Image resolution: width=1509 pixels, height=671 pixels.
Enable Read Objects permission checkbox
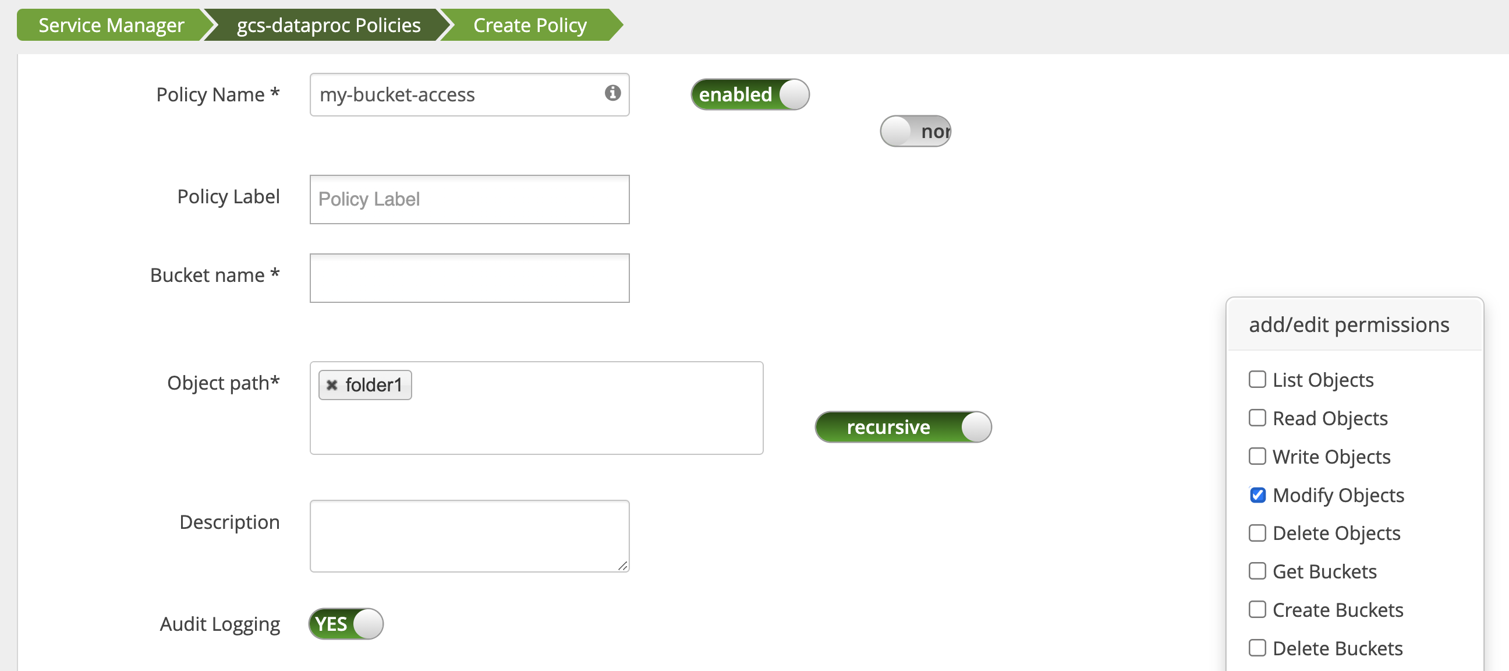click(x=1257, y=418)
